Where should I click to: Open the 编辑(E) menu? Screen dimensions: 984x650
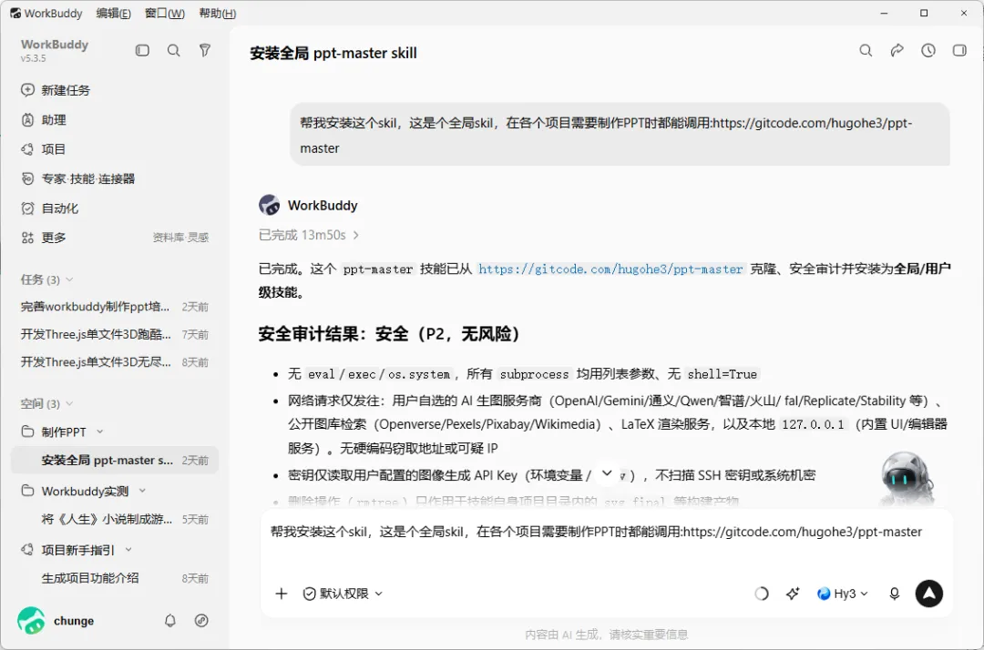[114, 13]
